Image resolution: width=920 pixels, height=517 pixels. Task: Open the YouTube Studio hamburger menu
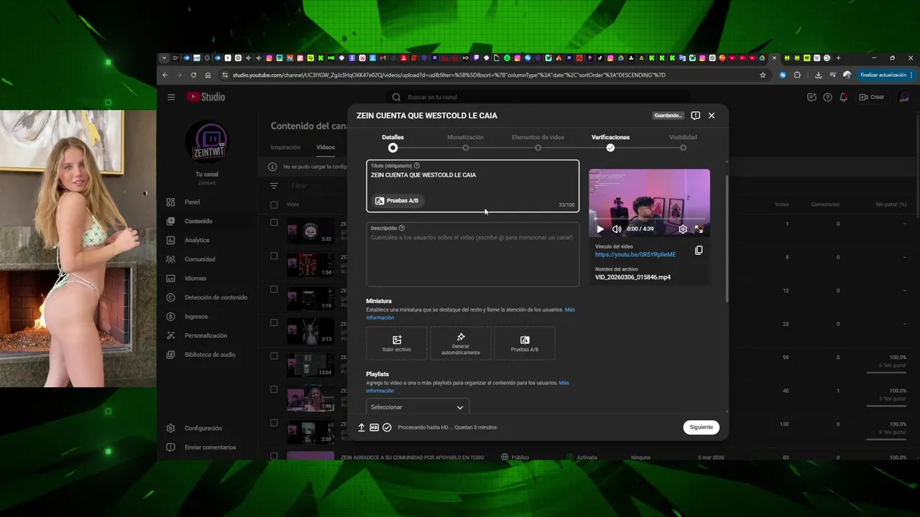171,97
